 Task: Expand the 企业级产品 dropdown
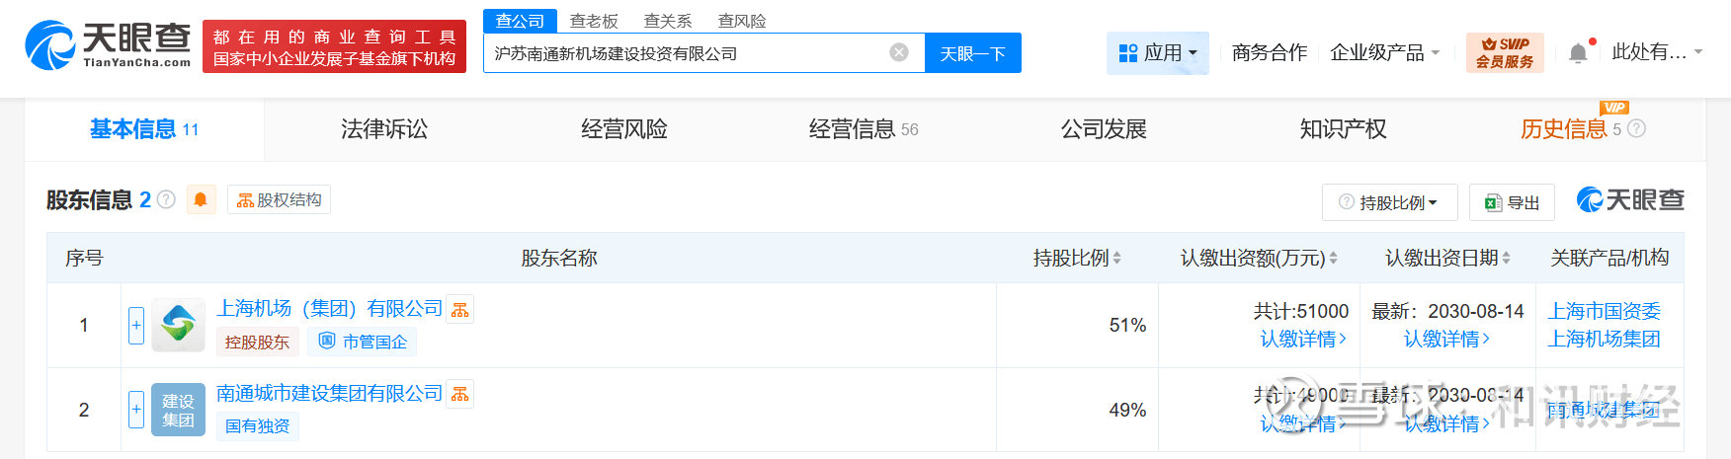(1385, 52)
